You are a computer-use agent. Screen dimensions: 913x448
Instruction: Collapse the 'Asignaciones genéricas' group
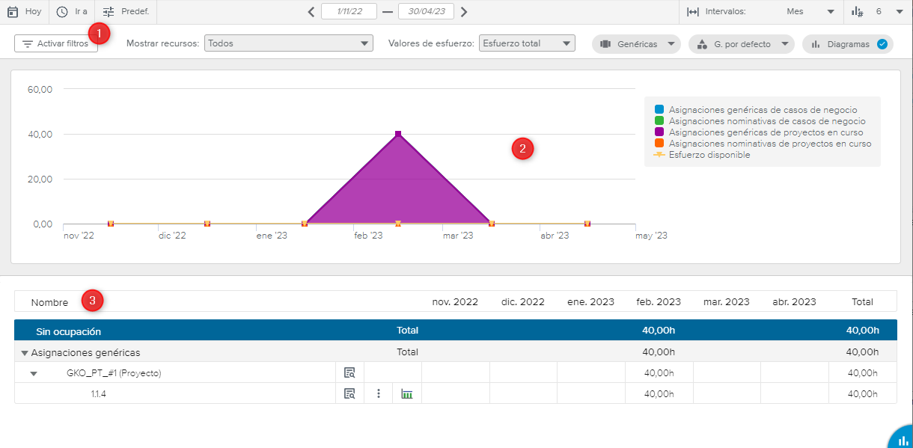tap(25, 353)
